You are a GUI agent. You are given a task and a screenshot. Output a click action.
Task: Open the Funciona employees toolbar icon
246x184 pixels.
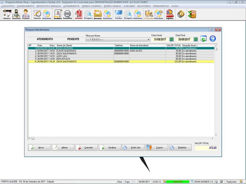coord(16,14)
